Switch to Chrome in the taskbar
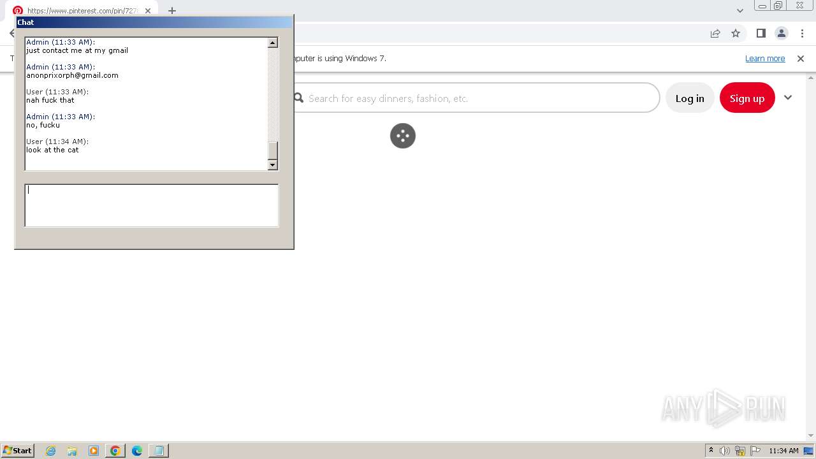Screen dimensions: 816x459 115,451
